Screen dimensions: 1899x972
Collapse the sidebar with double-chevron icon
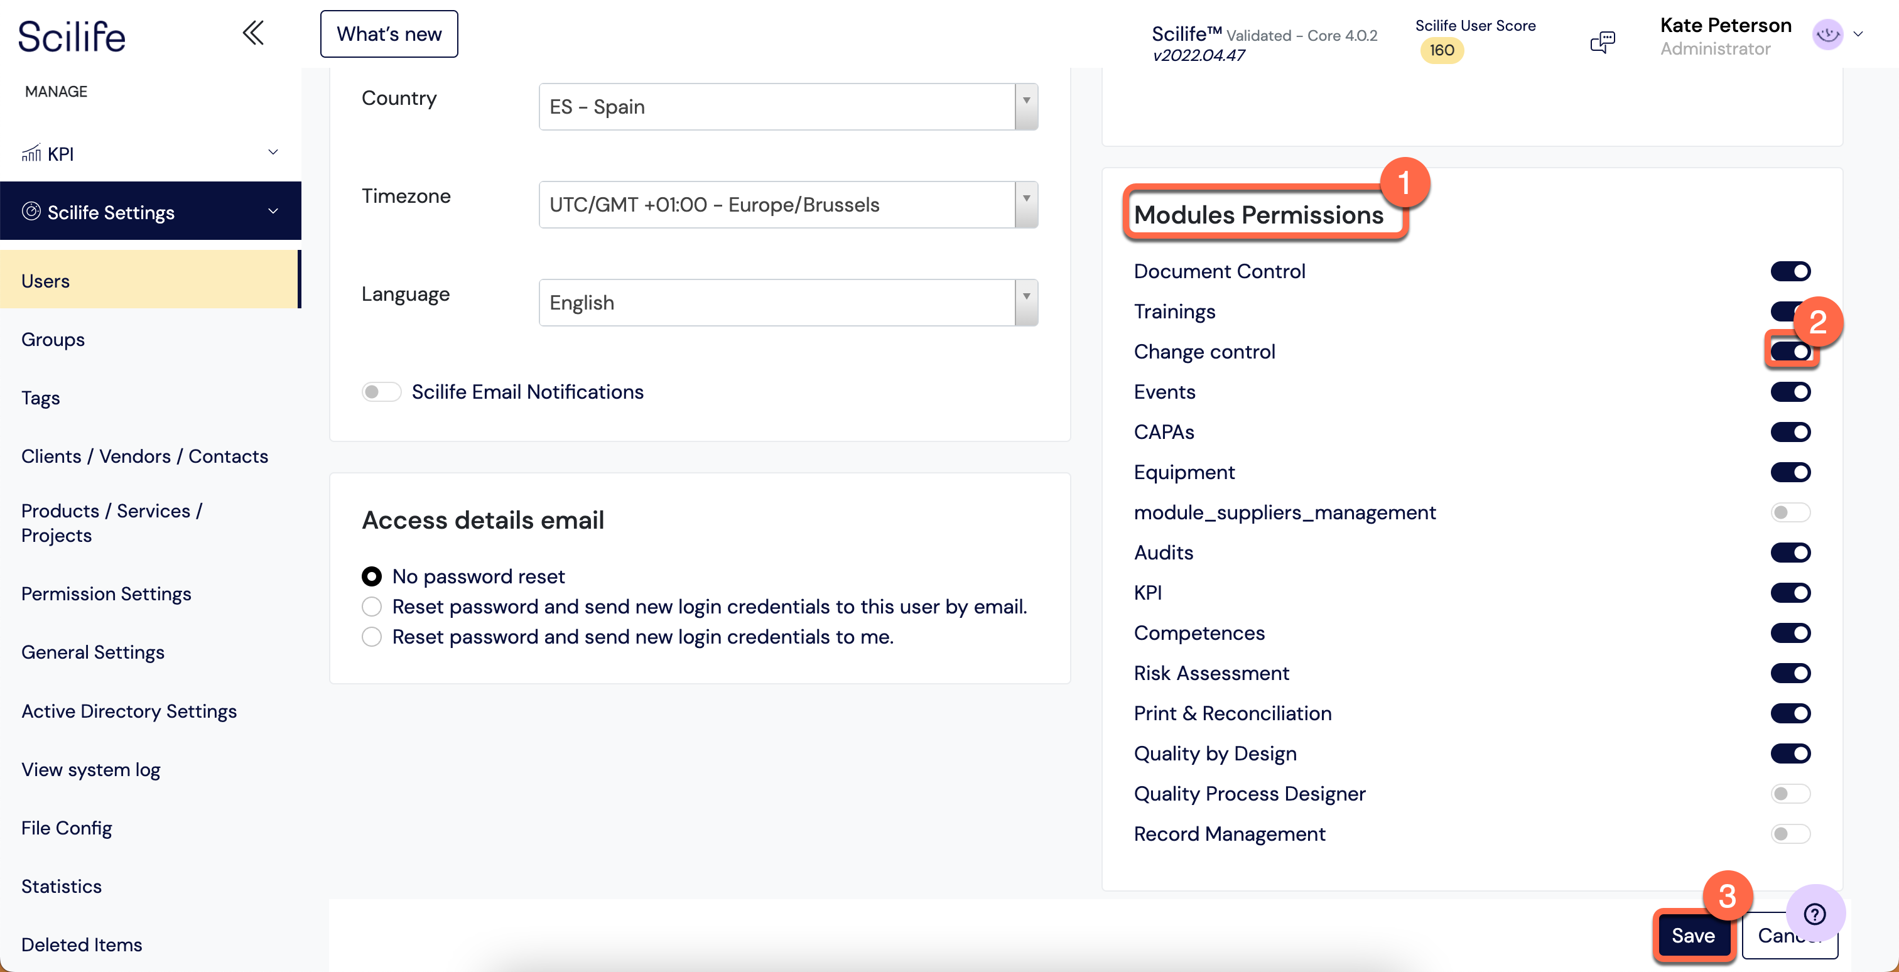pyautogui.click(x=253, y=33)
